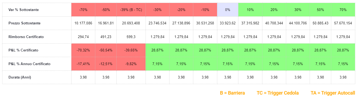Click the Rimborso Certificato row label
Screen dimensions: 362x101
tap(26, 37)
